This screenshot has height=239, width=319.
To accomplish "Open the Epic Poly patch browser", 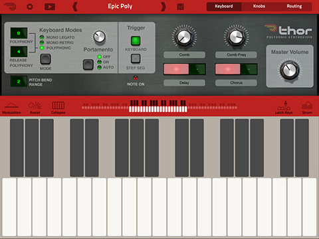I will 120,7.
